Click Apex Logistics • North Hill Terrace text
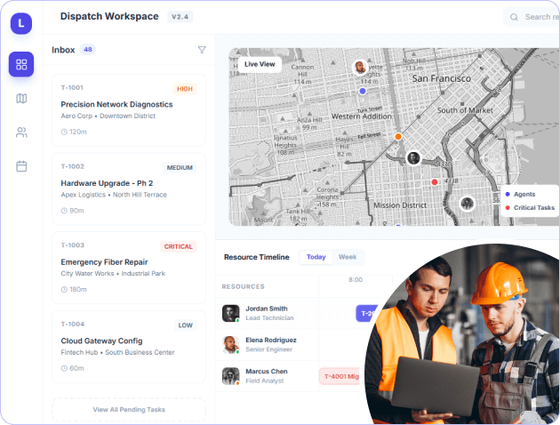 pyautogui.click(x=114, y=195)
